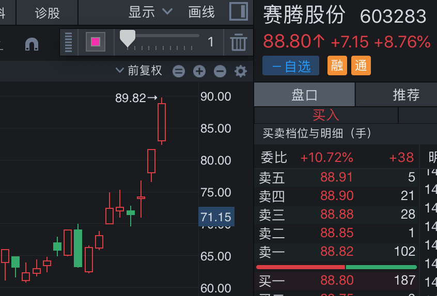The height and width of the screenshot is (296, 437).
Task: Click the 融 margin trading badge
Action: click(337, 65)
